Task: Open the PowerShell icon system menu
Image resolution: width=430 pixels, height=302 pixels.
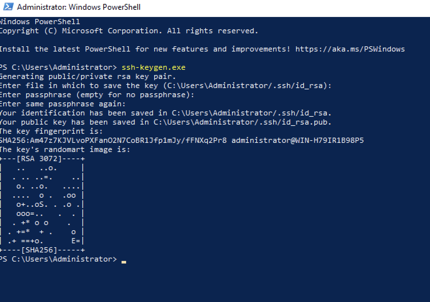Action: coord(8,7)
